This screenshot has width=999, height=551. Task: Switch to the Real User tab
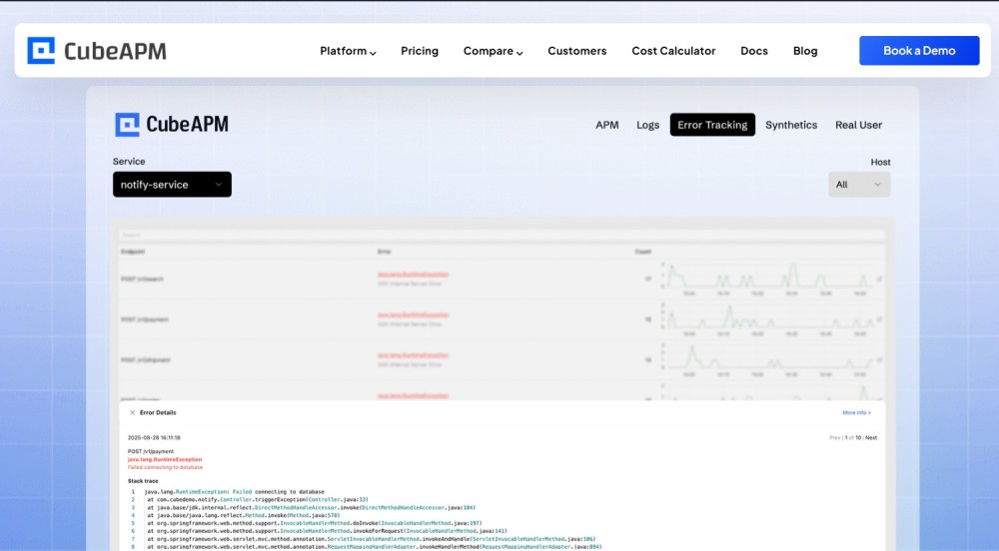click(x=859, y=125)
